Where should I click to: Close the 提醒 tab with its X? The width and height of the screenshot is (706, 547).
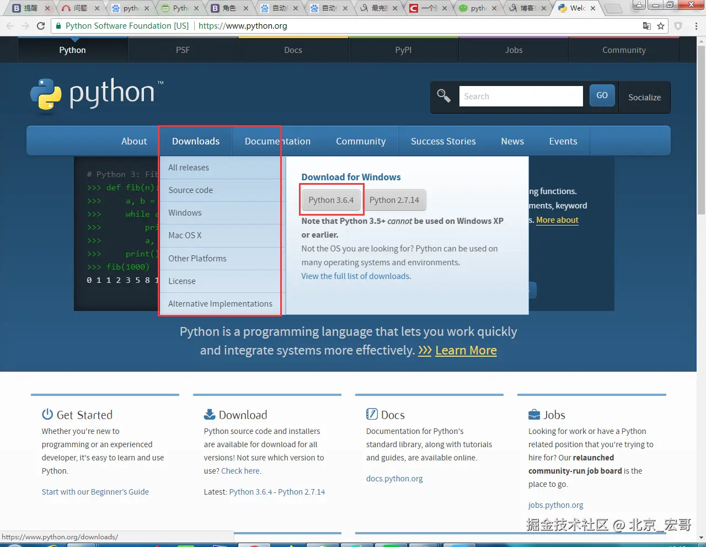pyautogui.click(x=47, y=8)
